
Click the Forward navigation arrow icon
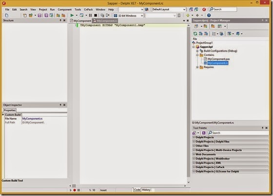pos(197,16)
